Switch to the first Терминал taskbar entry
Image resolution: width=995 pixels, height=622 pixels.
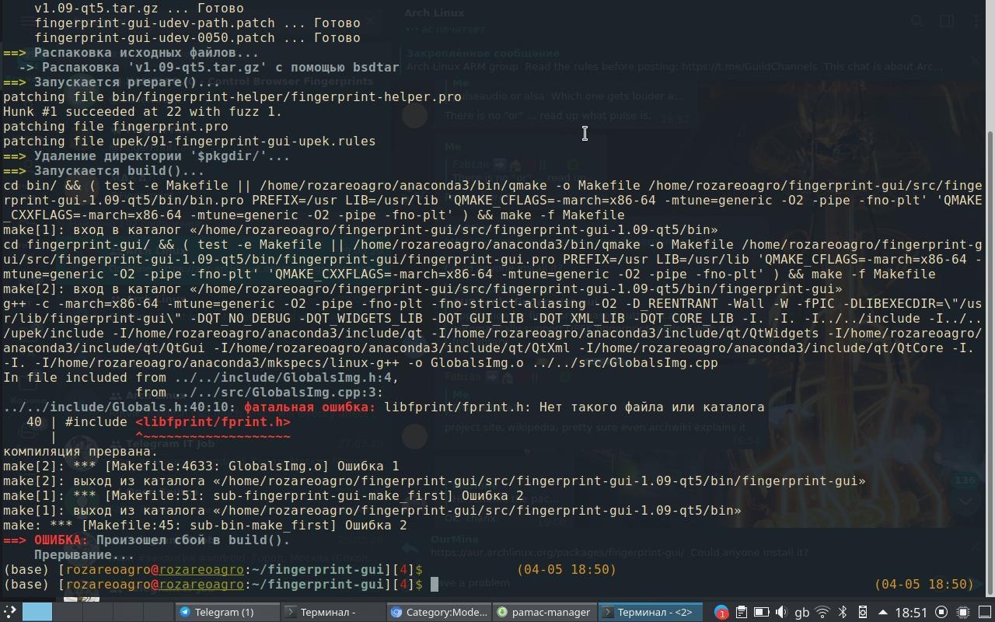click(332, 612)
